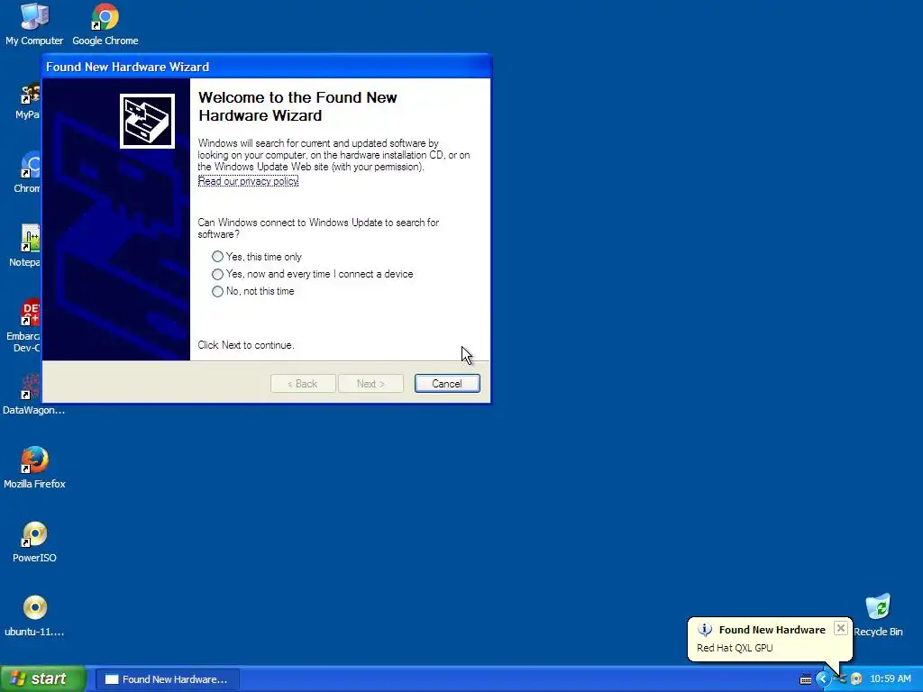Cancel the Found New Hardware Wizard
Screen dimensions: 923x692
pyautogui.click(x=447, y=384)
